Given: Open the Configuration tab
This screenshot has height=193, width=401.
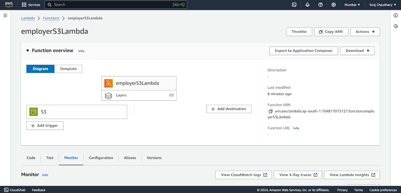Looking at the screenshot, I should (x=101, y=158).
